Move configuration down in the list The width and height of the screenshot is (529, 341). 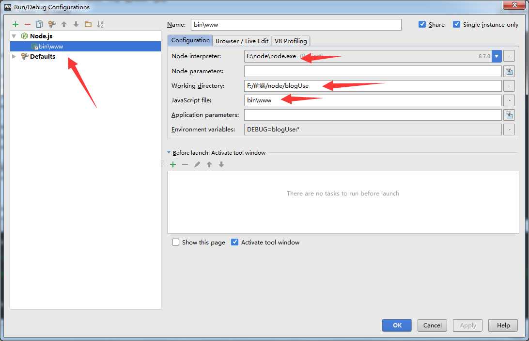click(x=76, y=24)
